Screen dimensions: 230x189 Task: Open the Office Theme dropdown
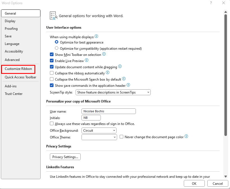click(99, 137)
